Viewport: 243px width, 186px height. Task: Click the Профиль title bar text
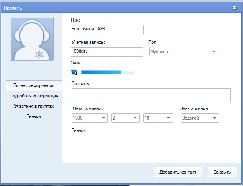click(x=13, y=7)
